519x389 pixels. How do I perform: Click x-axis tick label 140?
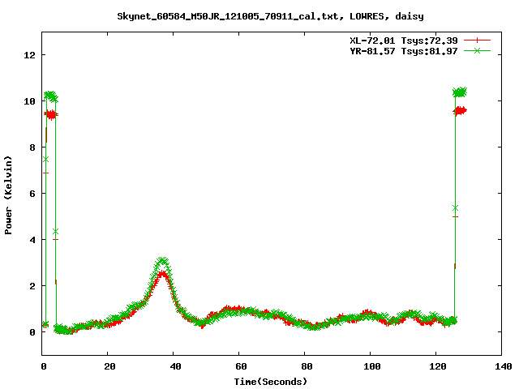tap(504, 366)
